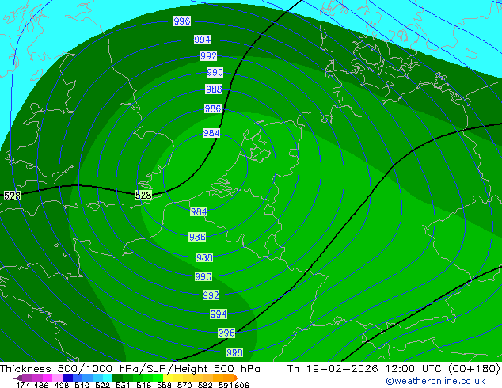The height and width of the screenshot is (388, 502).
Task: Click the hot magenta swatch in the legend
Action: (x=48, y=378)
